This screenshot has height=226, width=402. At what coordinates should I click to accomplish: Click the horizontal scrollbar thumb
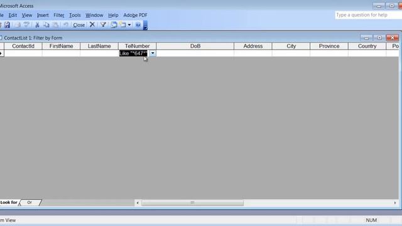[x=193, y=203]
